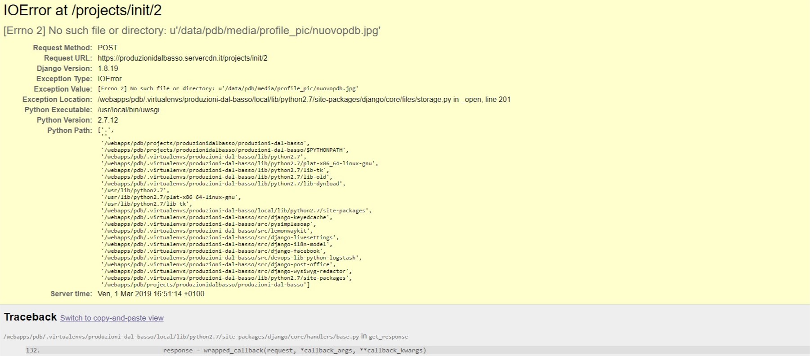Viewport: 810px width, 356px height.
Task: Click the lemonwaykit path entry
Action: (207, 231)
